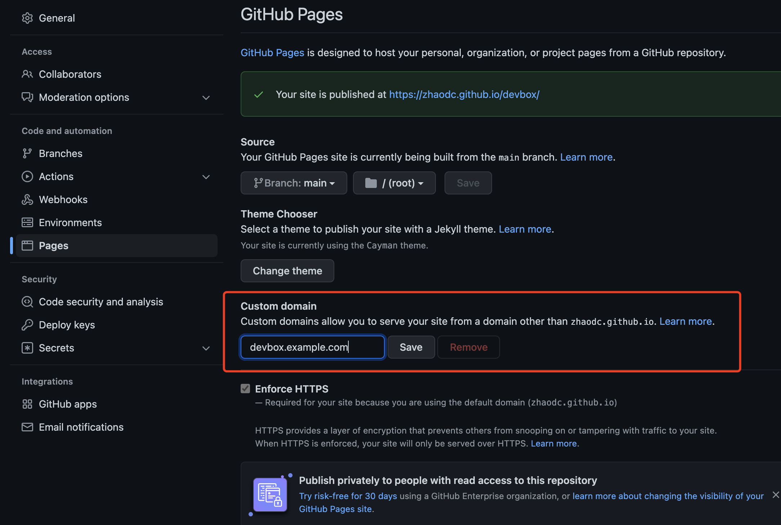
Task: Click the Custom domain heading
Action: 278,306
